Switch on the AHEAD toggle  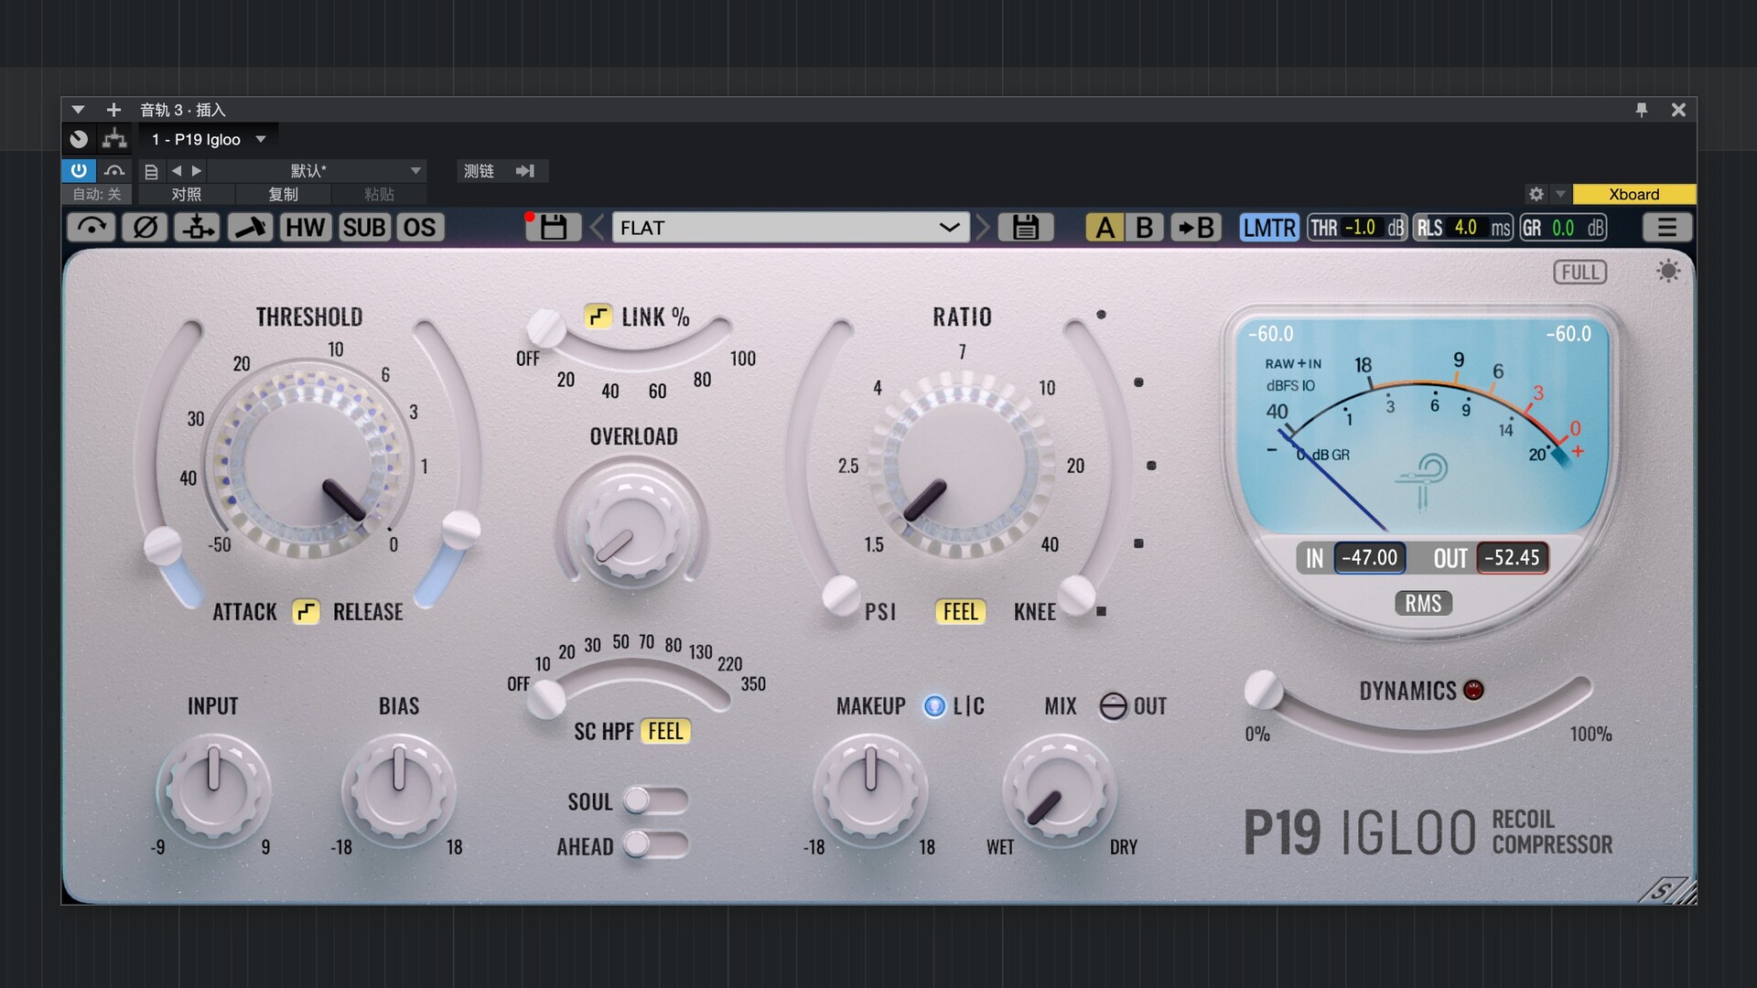click(655, 843)
